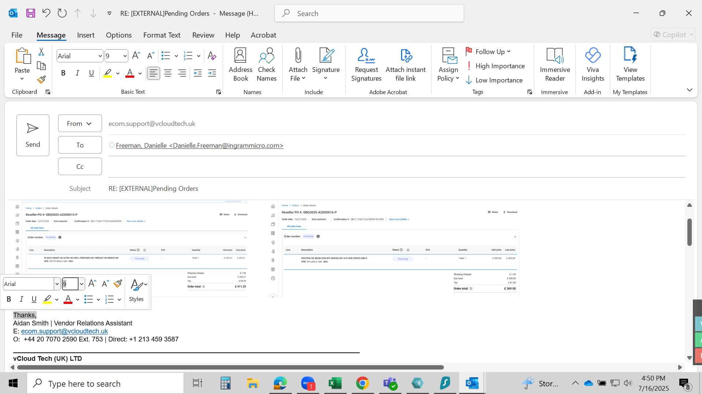
Task: Activate ribbon Format Painter brush
Action: [x=41, y=80]
